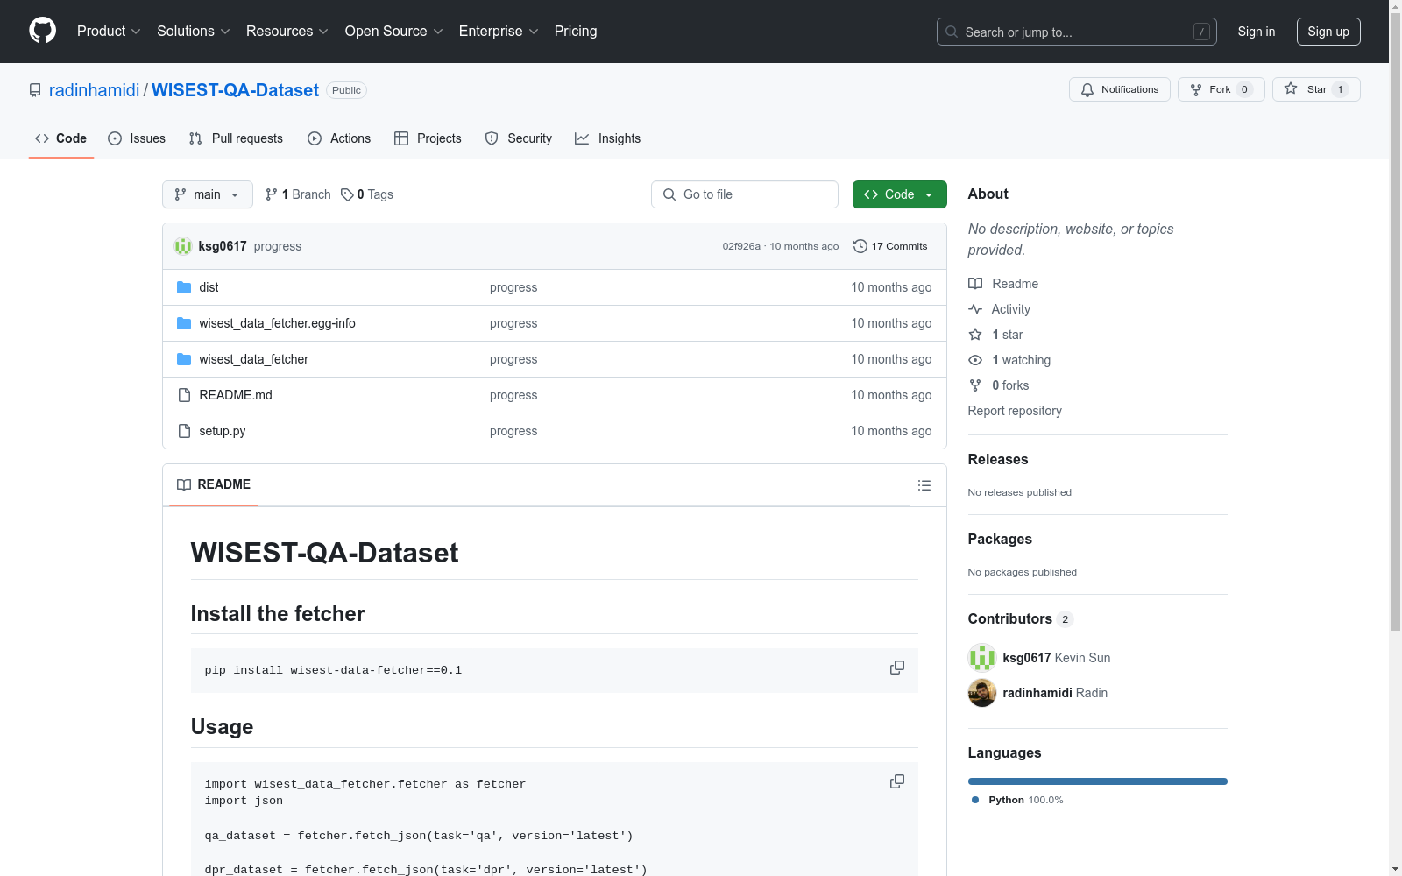Fork this repository
The image size is (1402, 876).
point(1221,89)
